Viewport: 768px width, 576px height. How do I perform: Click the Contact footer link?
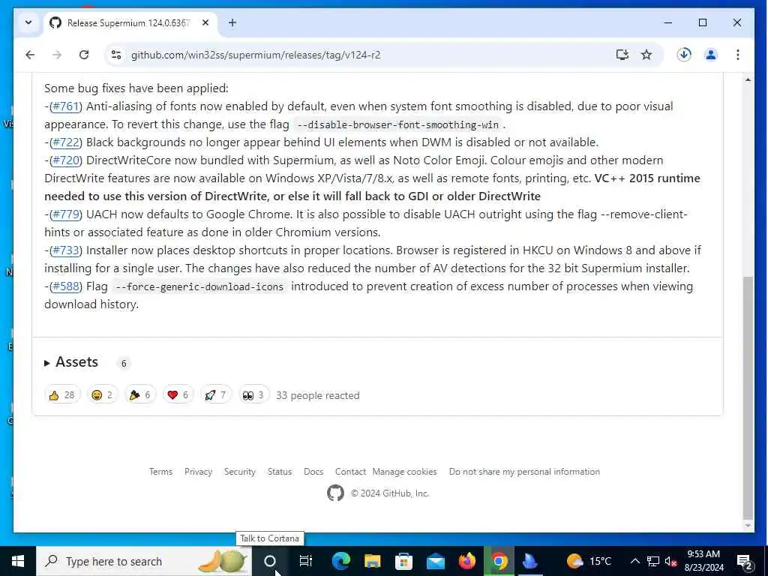click(x=350, y=472)
